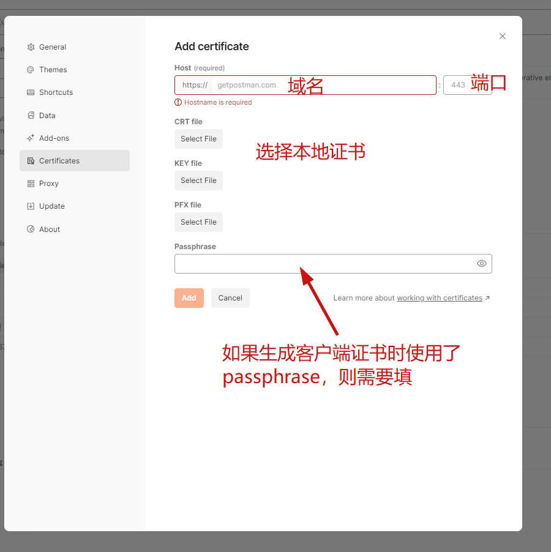
Task: Pick a PFX file
Action: [x=198, y=222]
